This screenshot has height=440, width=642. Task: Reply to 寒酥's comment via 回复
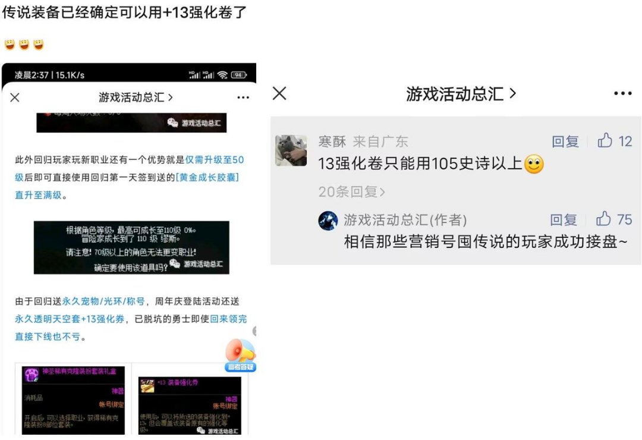click(565, 142)
